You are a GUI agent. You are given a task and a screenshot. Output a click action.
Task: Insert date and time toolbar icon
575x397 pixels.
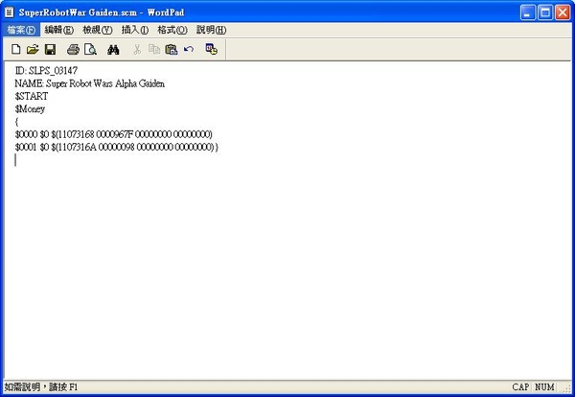pyautogui.click(x=211, y=49)
